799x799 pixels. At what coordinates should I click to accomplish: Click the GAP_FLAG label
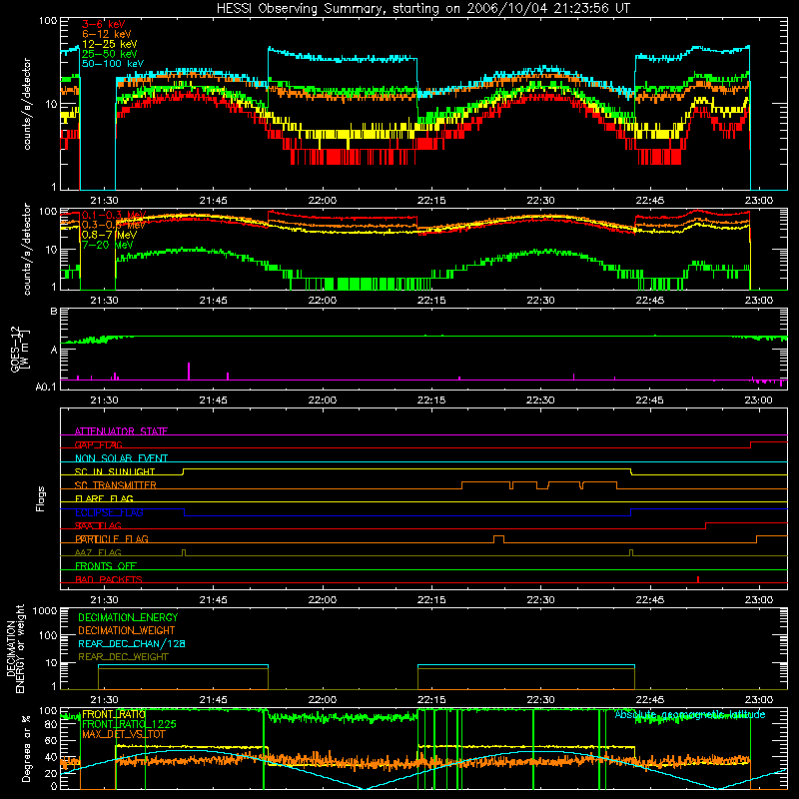tap(98, 444)
